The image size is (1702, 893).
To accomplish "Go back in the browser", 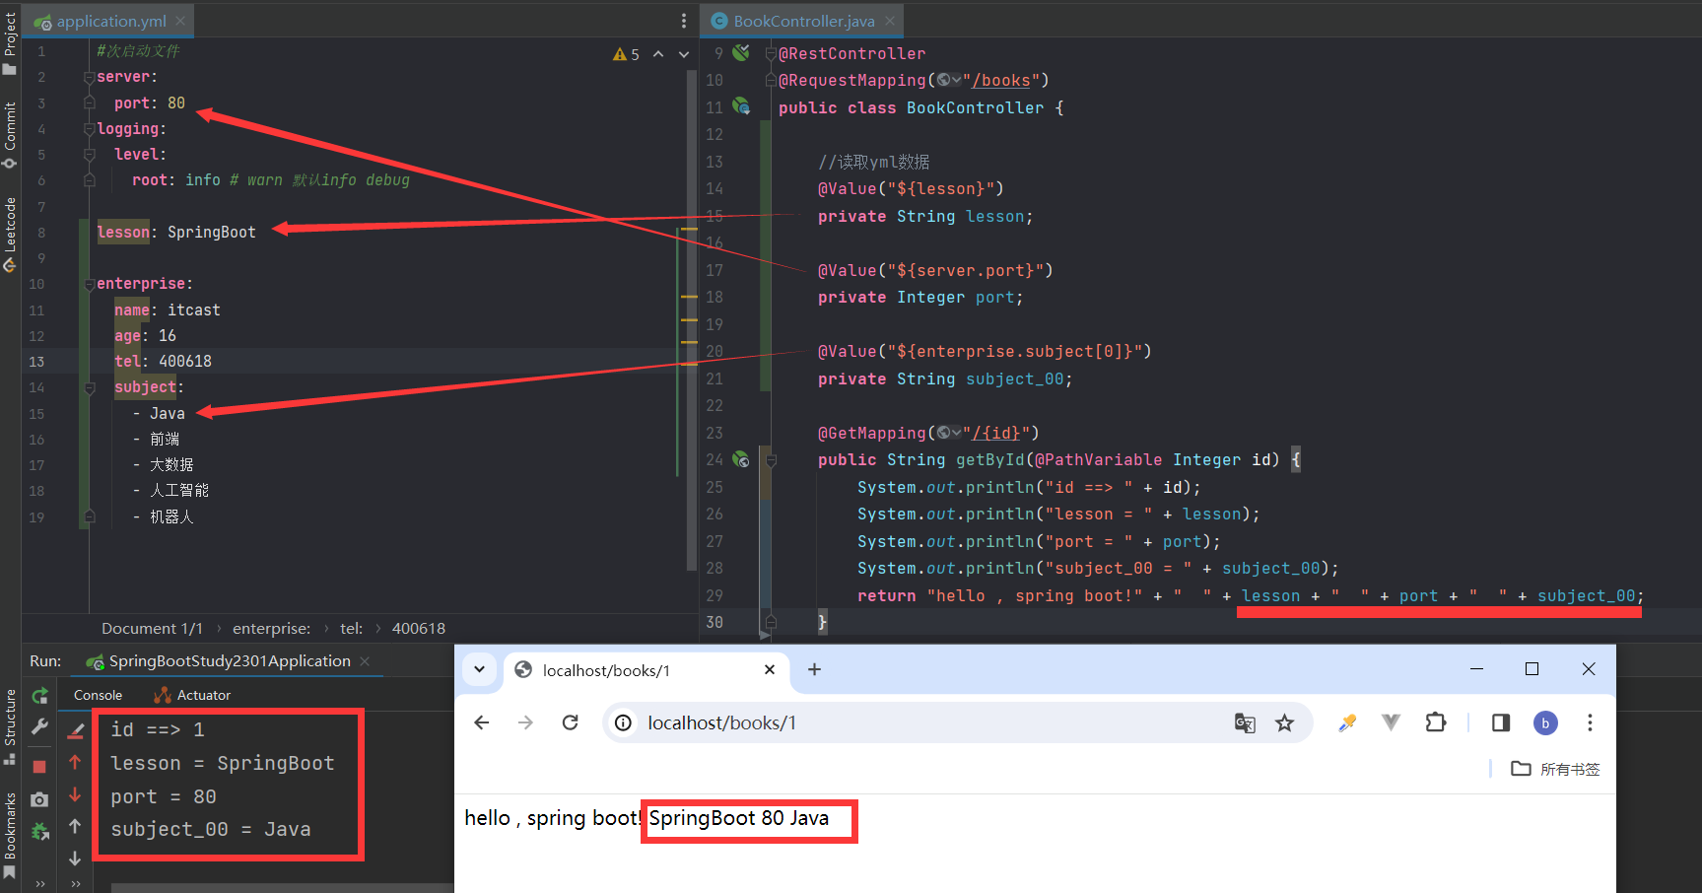I will (481, 722).
